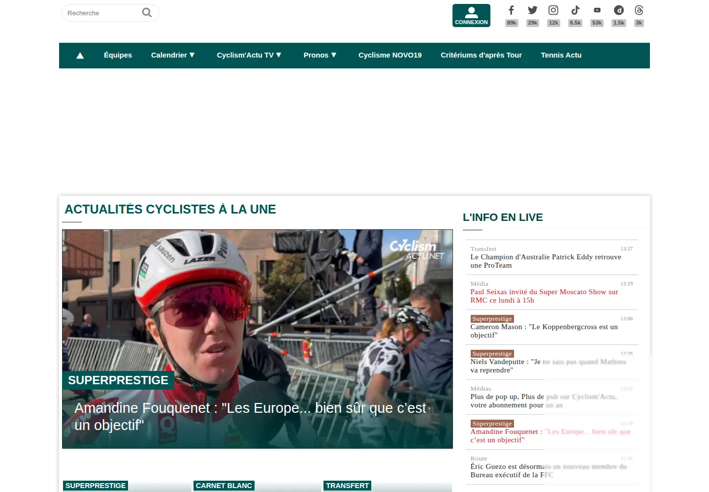Viewport: 709px width, 492px height.
Task: Open featured headline "Les Europe... bien sûr"
Action: (250, 416)
